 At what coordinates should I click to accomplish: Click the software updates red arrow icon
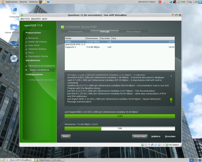[x=160, y=2]
